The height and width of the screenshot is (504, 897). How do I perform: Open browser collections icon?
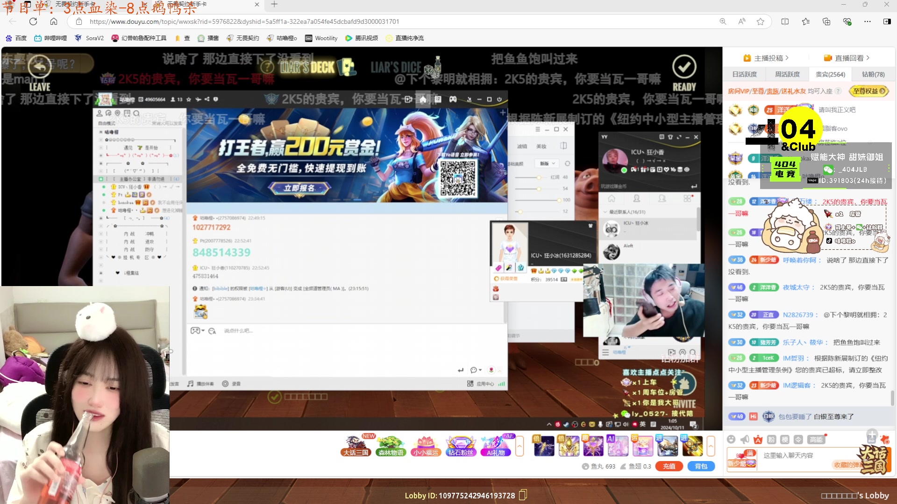[826, 21]
